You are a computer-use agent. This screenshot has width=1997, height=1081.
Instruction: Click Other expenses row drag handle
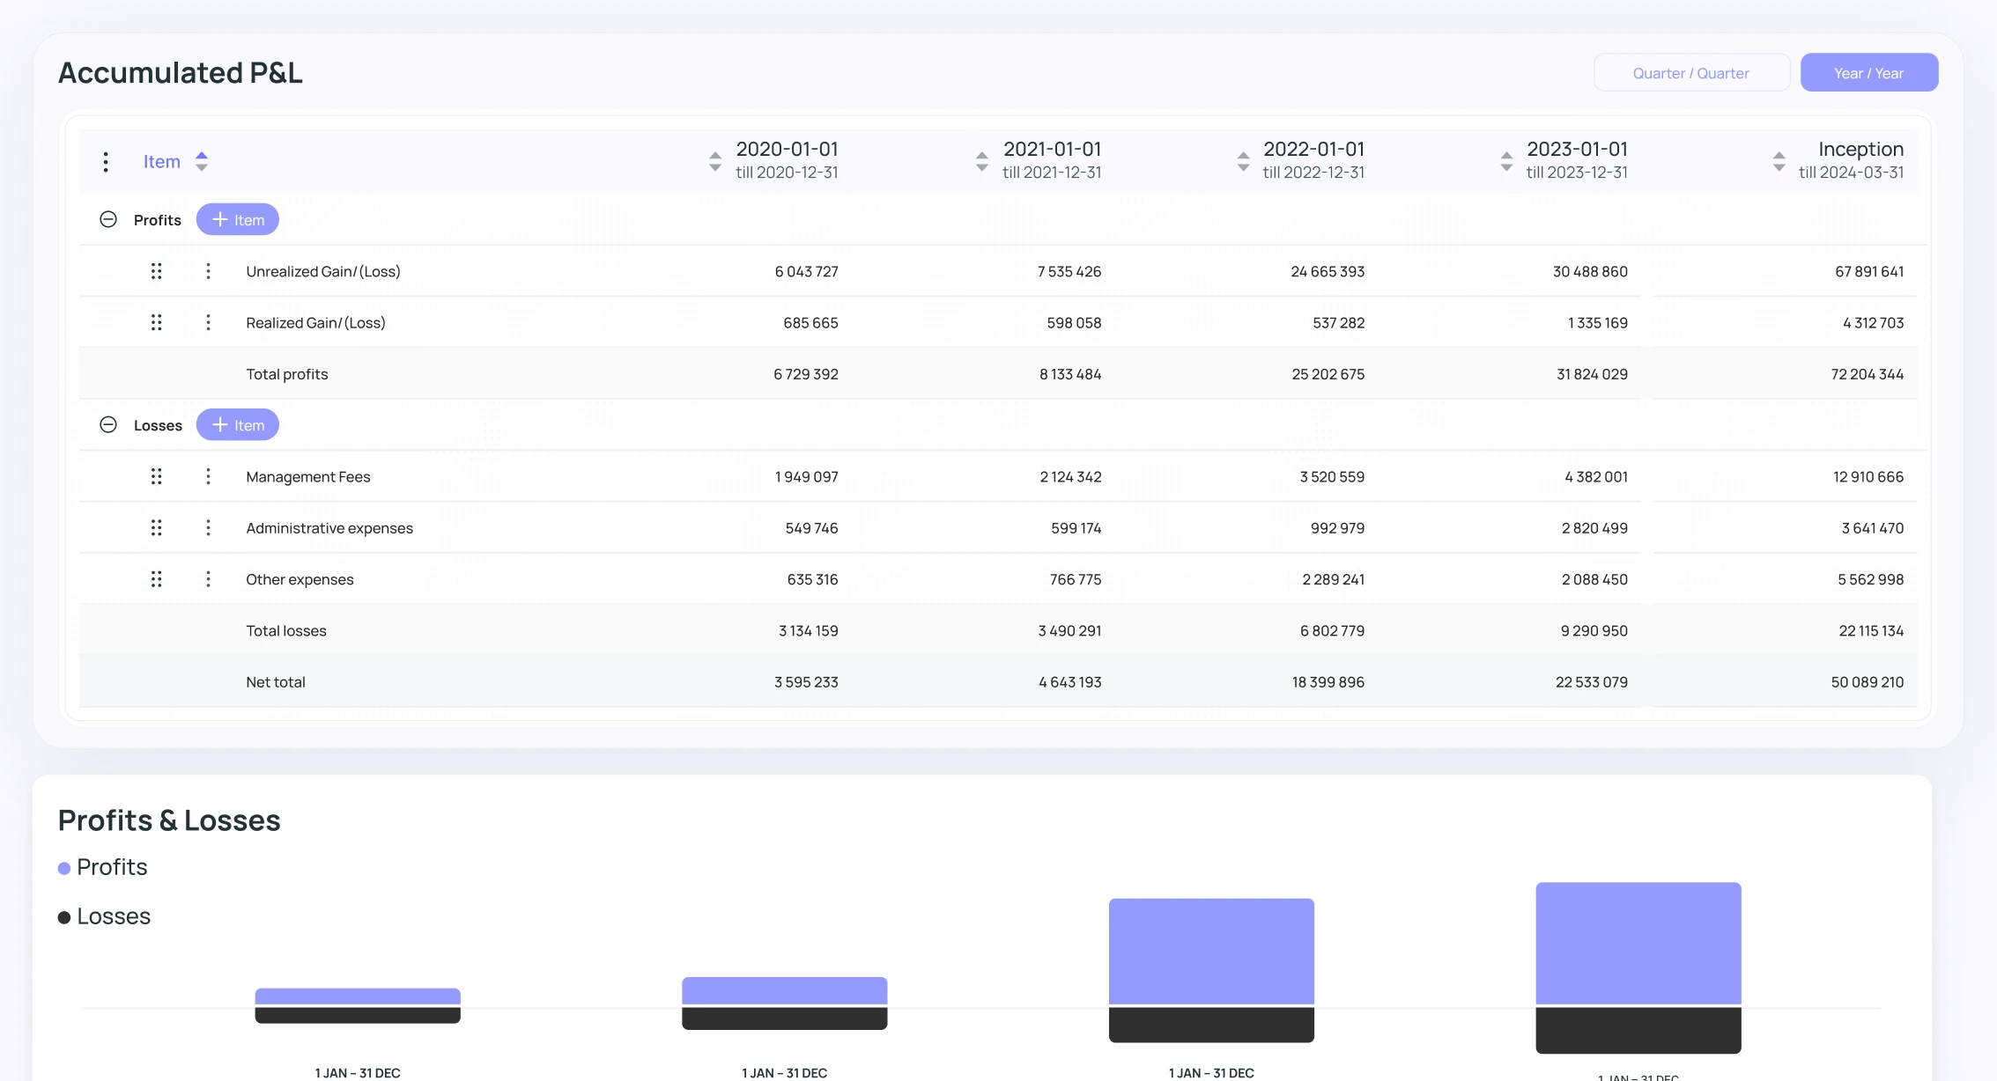156,578
